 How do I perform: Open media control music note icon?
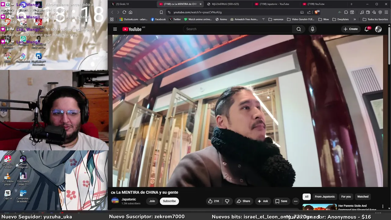362,12
